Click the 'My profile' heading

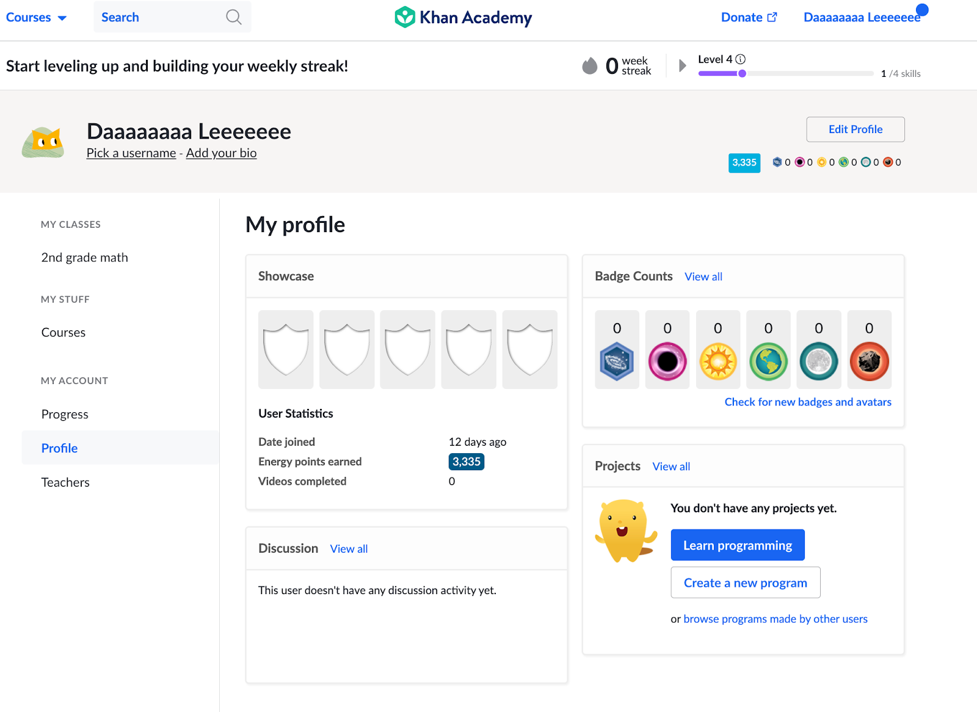click(x=296, y=225)
